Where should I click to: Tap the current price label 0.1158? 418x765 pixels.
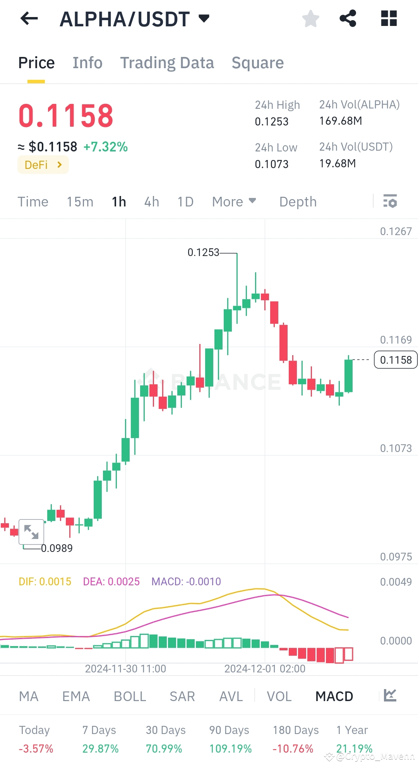[395, 360]
